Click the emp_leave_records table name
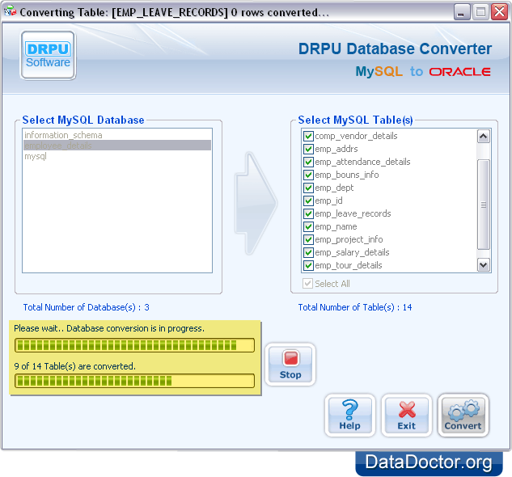 (353, 213)
